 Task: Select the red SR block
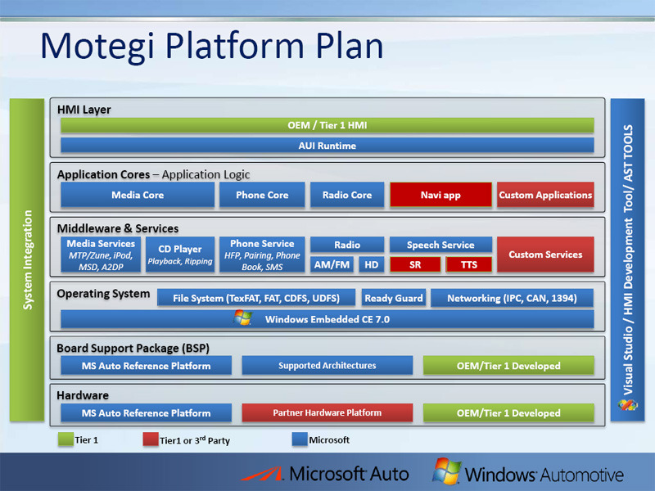pos(415,264)
